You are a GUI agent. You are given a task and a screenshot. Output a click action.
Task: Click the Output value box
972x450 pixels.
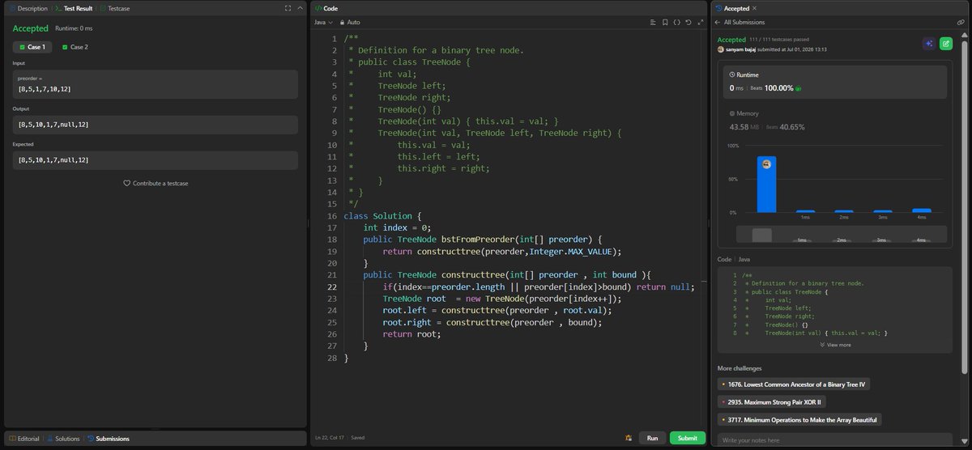tap(156, 125)
